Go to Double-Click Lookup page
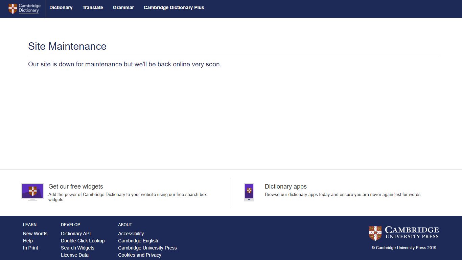The height and width of the screenshot is (260, 462). (x=83, y=241)
